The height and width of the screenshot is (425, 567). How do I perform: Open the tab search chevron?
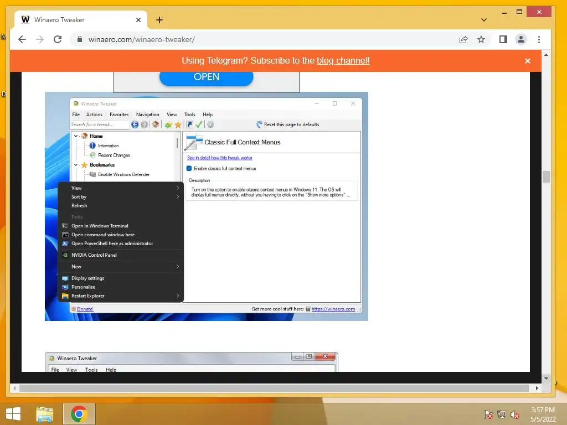pos(484,20)
